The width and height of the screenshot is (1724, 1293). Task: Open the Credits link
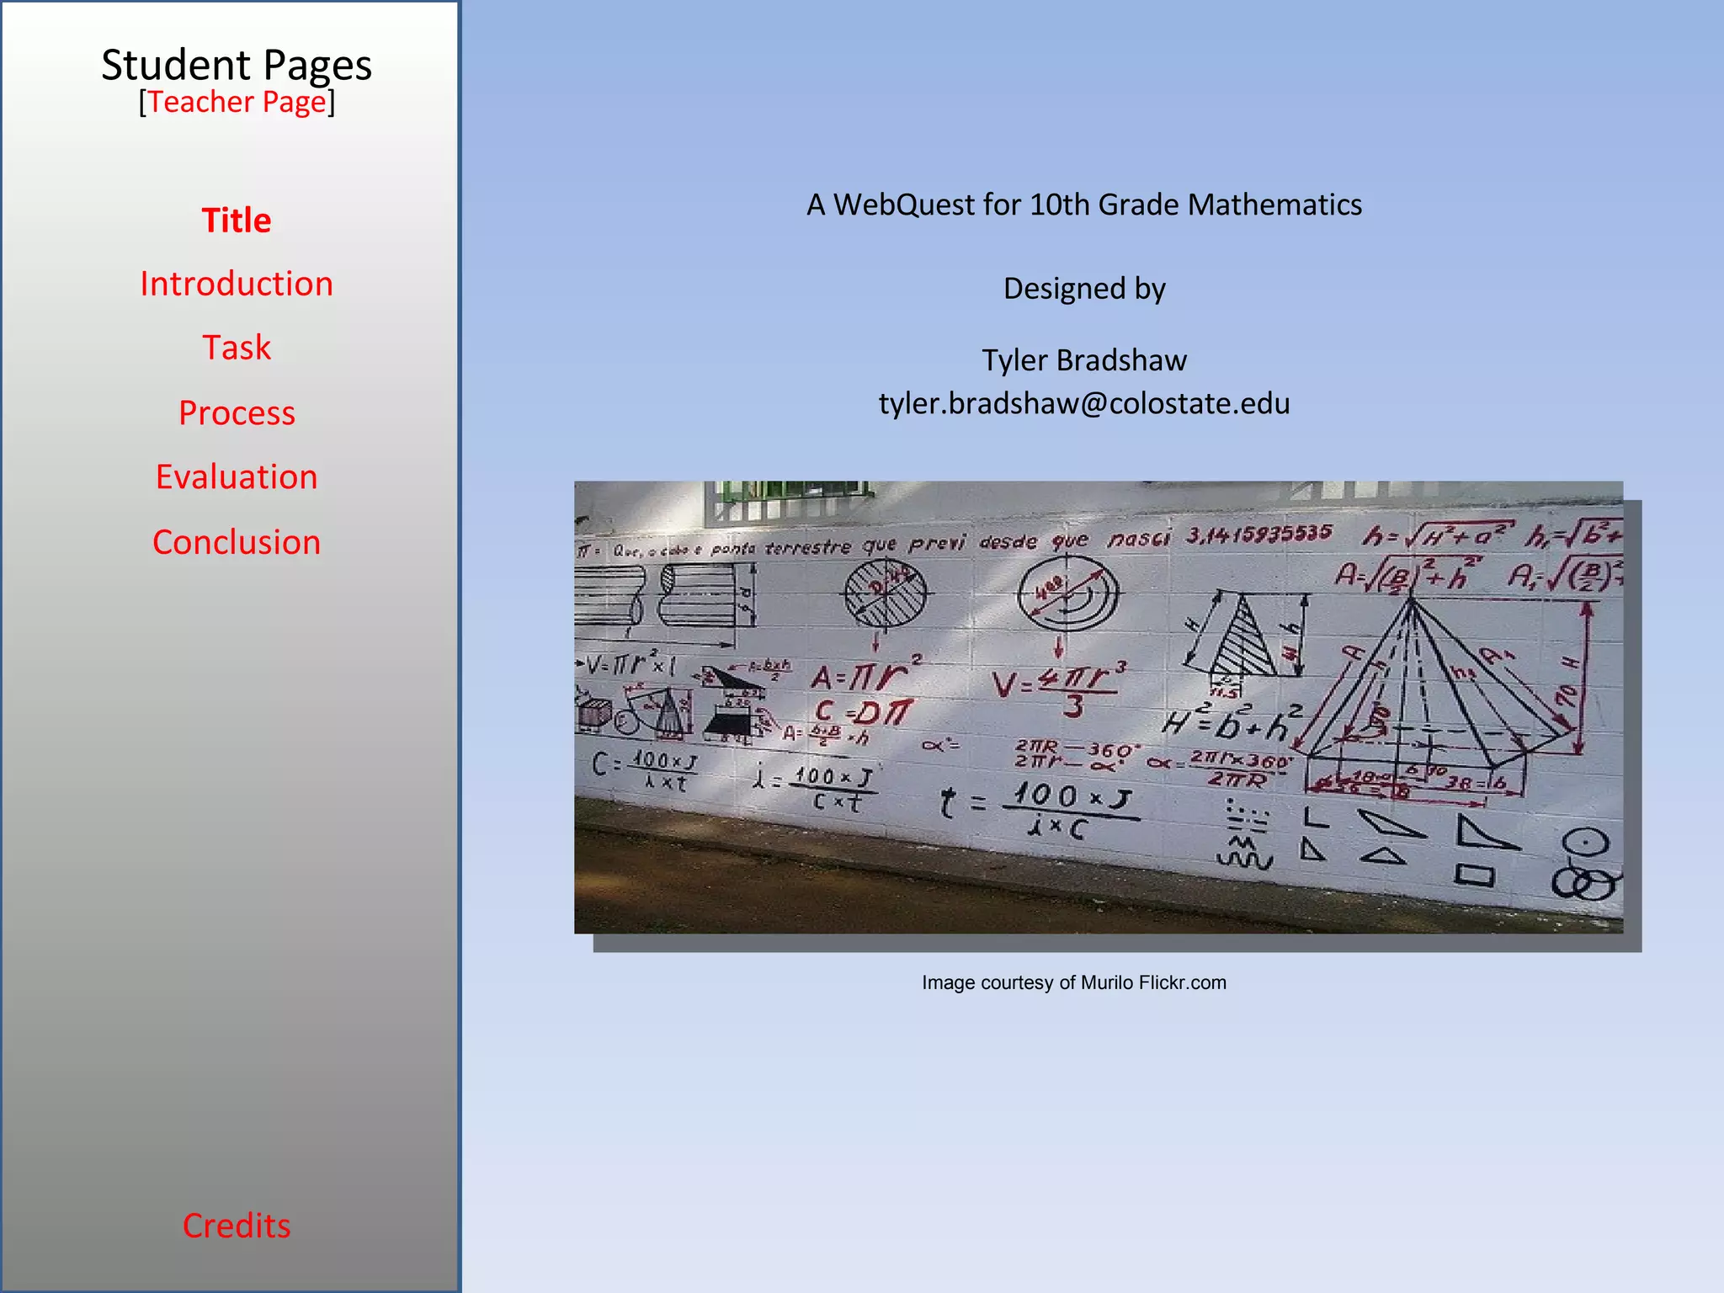pos(237,1226)
